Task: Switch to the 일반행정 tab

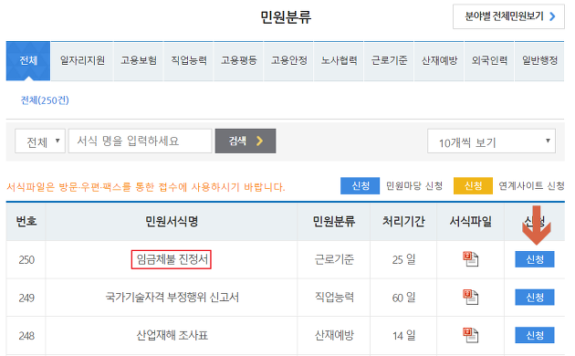Action: coord(539,61)
